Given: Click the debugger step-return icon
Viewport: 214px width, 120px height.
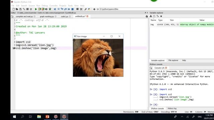Looking at the screenshot, I should 66,9.
